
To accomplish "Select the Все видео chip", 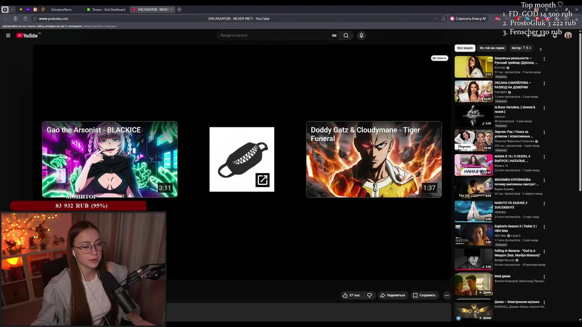I will coord(465,48).
